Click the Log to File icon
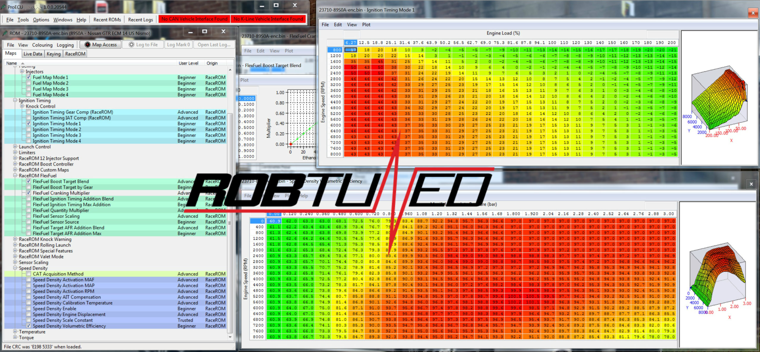This screenshot has width=760, height=352. point(132,45)
